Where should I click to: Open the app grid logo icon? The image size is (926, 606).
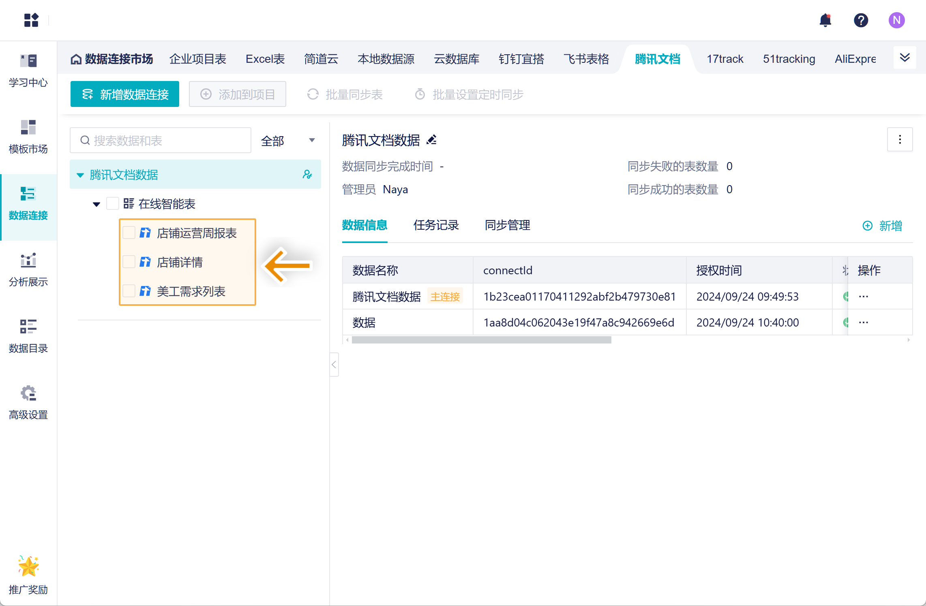[x=31, y=20]
